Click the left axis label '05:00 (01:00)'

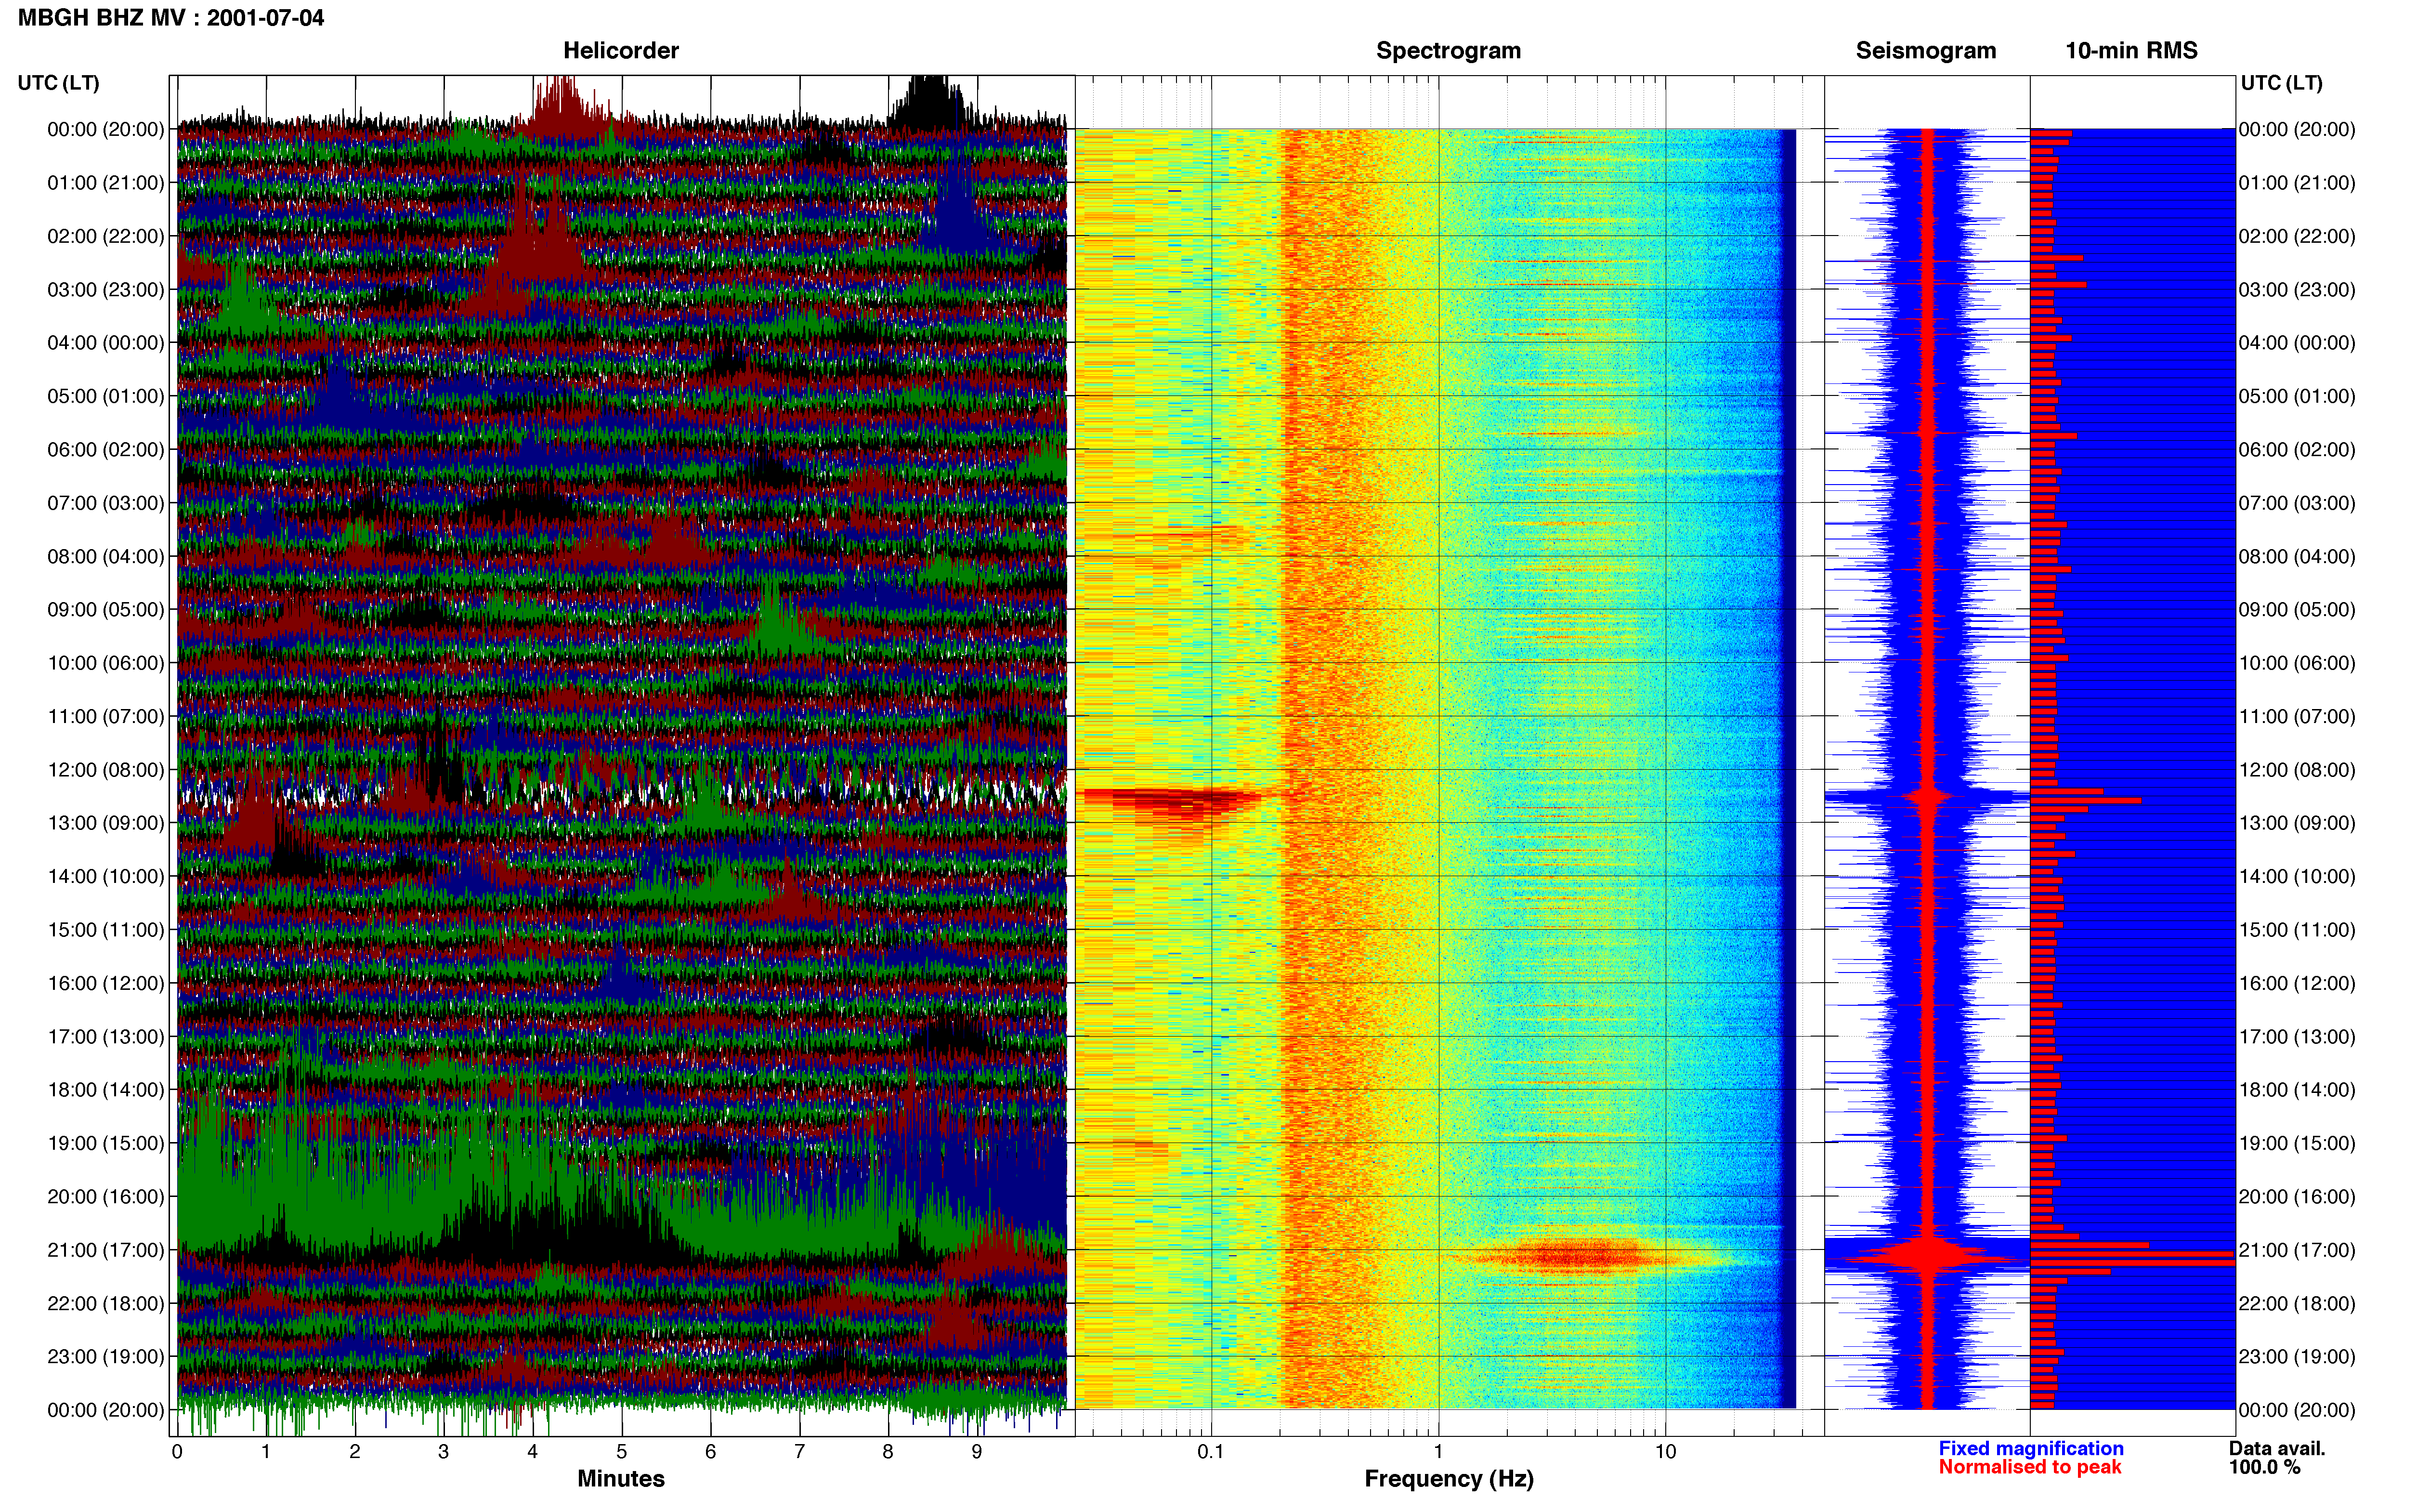[106, 396]
